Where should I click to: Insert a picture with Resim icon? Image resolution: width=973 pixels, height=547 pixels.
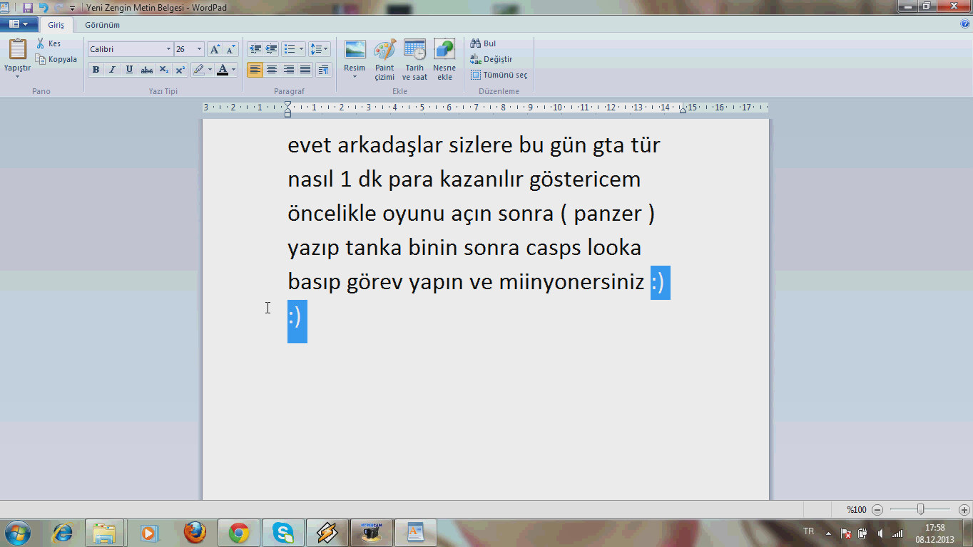pyautogui.click(x=355, y=50)
